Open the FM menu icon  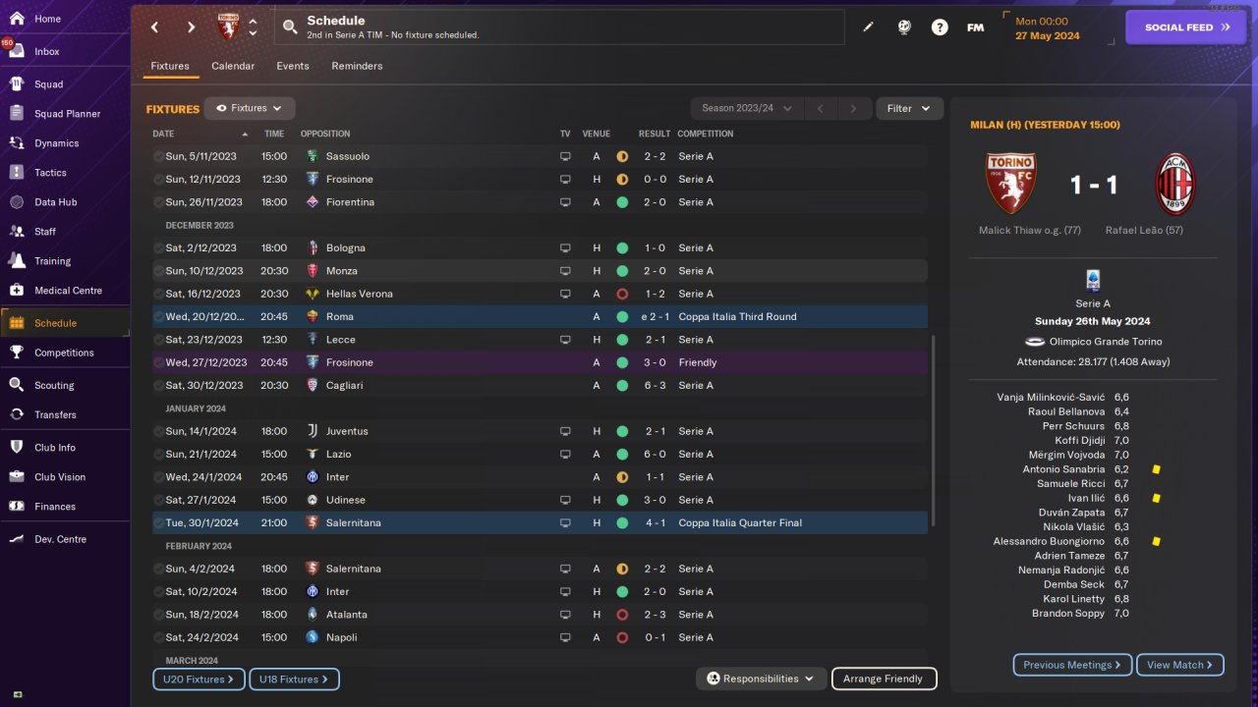pos(975,27)
